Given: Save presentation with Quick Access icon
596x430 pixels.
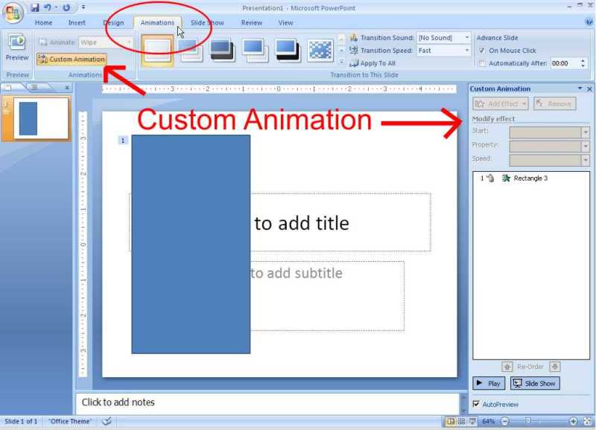Looking at the screenshot, I should click(34, 7).
